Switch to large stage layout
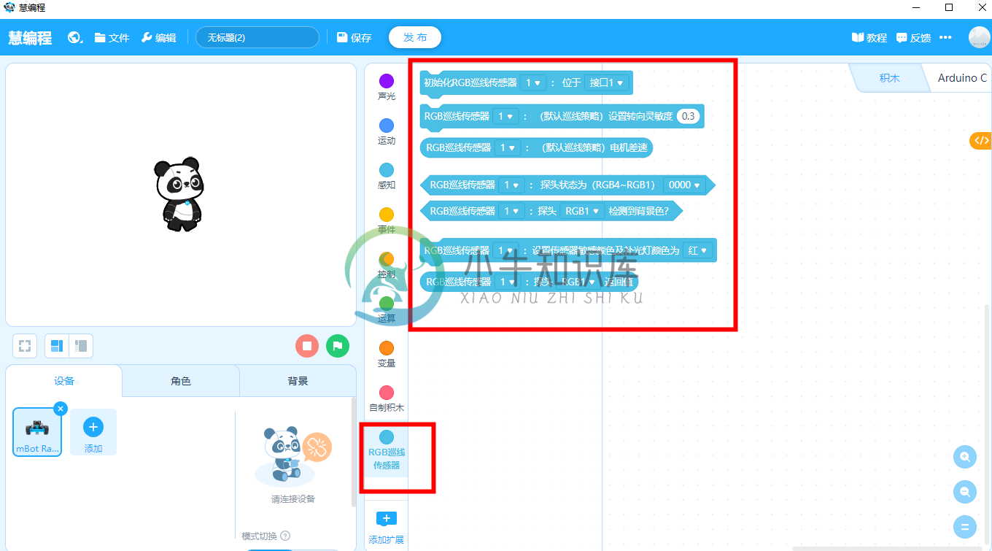This screenshot has height=551, width=992. (57, 346)
